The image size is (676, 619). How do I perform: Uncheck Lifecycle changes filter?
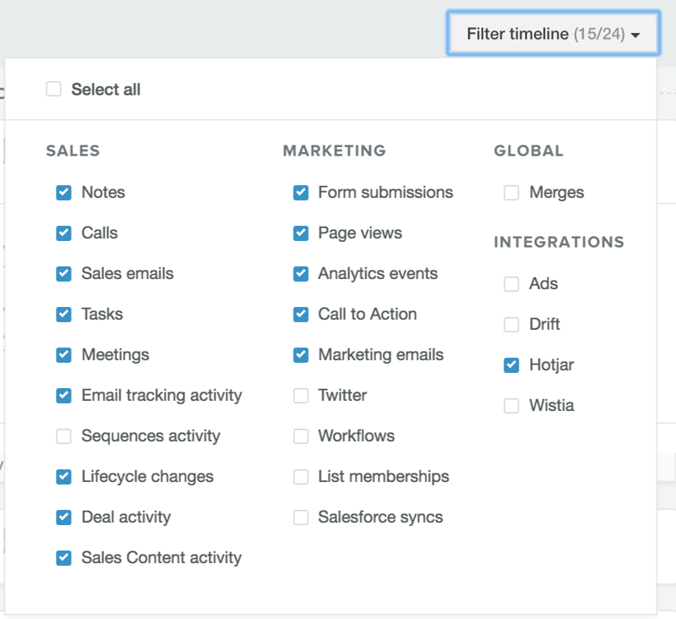pos(64,477)
